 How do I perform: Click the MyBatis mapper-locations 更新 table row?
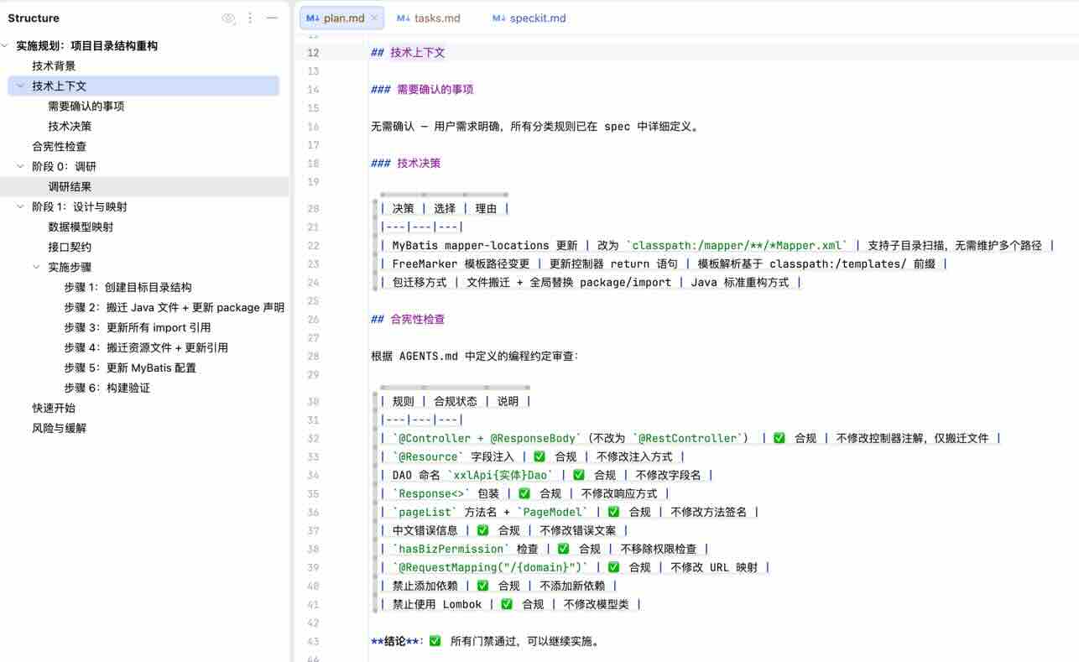click(717, 246)
